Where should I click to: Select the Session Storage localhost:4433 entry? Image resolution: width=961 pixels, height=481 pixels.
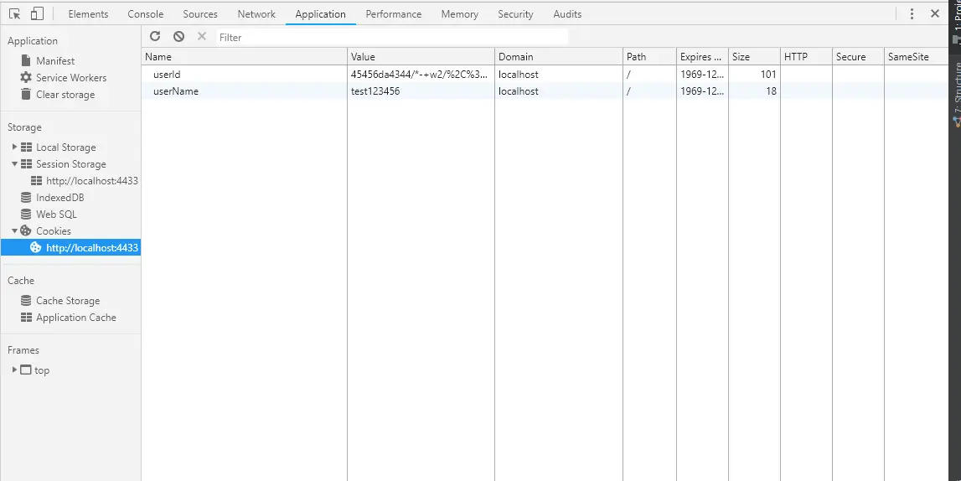(x=92, y=181)
